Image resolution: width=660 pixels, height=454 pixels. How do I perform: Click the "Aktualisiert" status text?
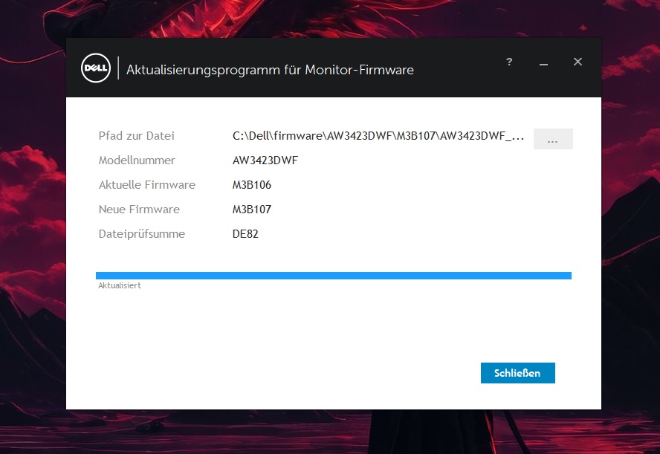[x=120, y=285]
